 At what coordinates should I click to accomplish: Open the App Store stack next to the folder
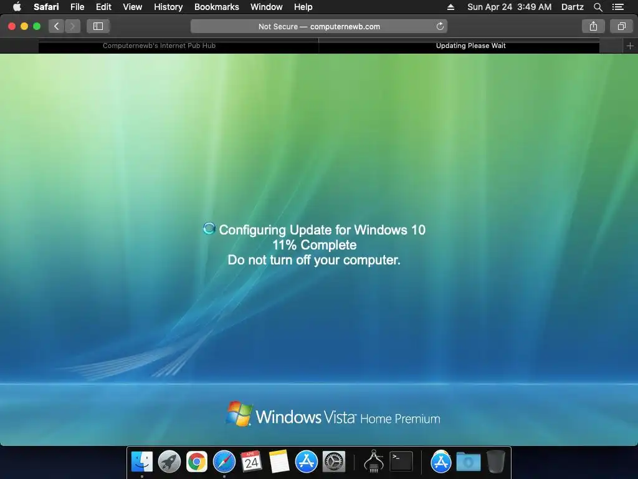441,462
